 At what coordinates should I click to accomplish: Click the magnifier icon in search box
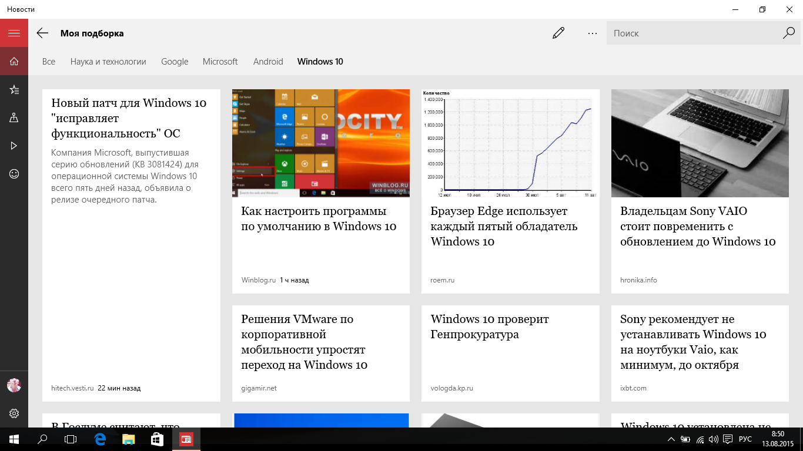(x=789, y=33)
